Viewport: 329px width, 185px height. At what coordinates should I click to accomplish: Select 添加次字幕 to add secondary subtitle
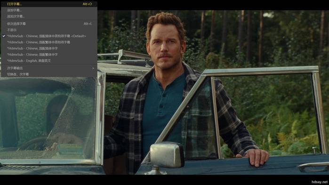click(x=49, y=16)
